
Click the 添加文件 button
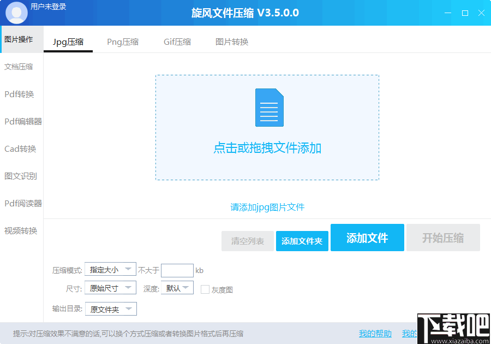click(367, 238)
